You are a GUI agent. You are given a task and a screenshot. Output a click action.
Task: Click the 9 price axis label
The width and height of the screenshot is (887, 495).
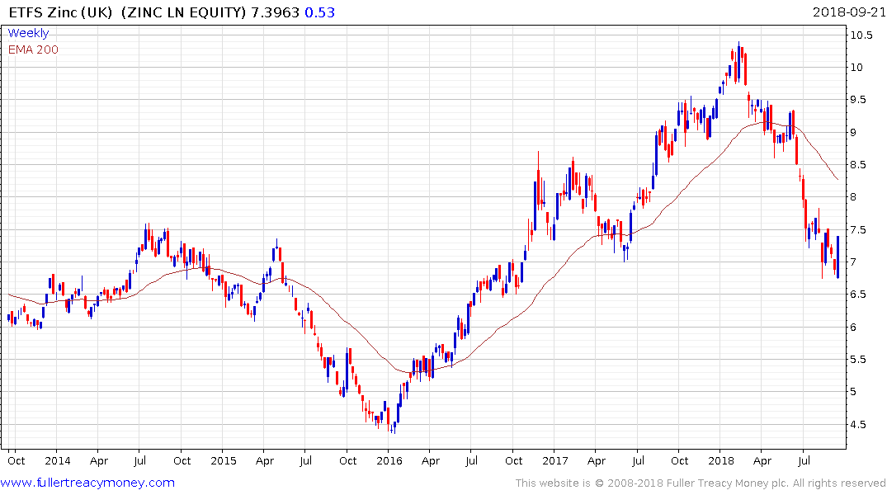tap(853, 132)
